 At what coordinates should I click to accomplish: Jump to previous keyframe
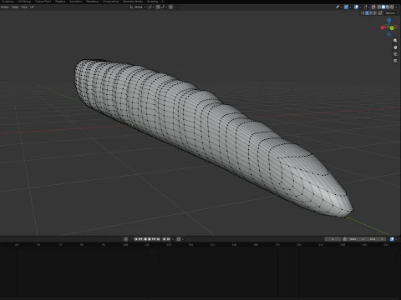pyautogui.click(x=140, y=239)
